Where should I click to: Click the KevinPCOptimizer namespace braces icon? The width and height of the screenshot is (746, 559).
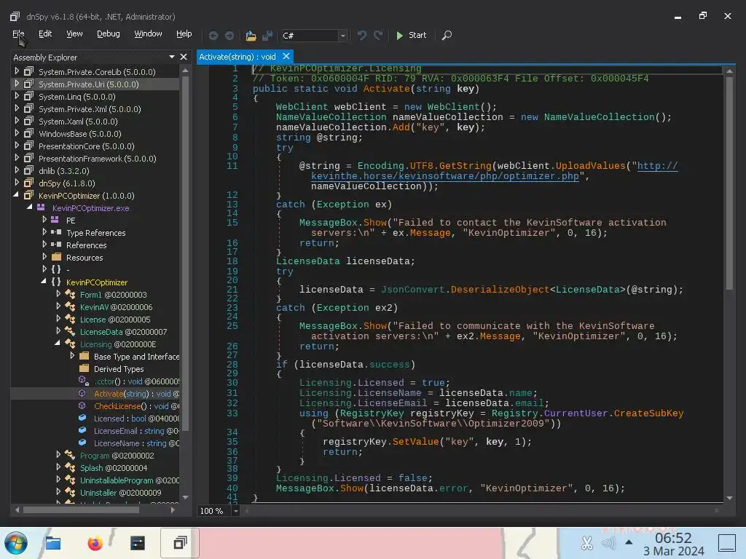tap(56, 282)
